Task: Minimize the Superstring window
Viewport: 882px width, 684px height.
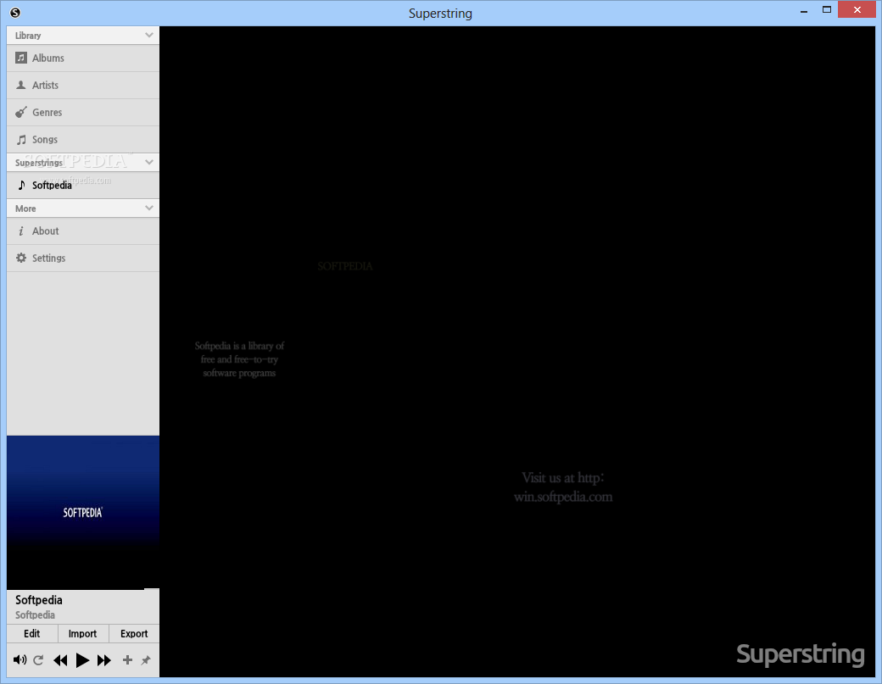Action: pyautogui.click(x=804, y=11)
